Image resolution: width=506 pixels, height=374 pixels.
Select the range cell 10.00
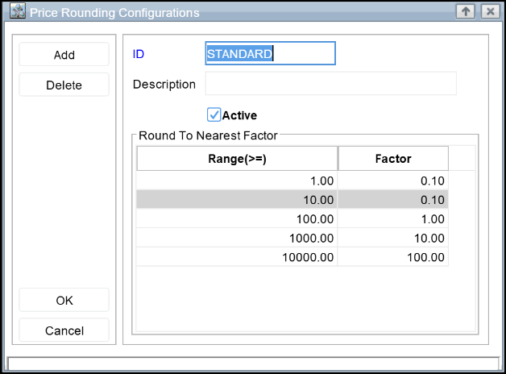(x=237, y=199)
